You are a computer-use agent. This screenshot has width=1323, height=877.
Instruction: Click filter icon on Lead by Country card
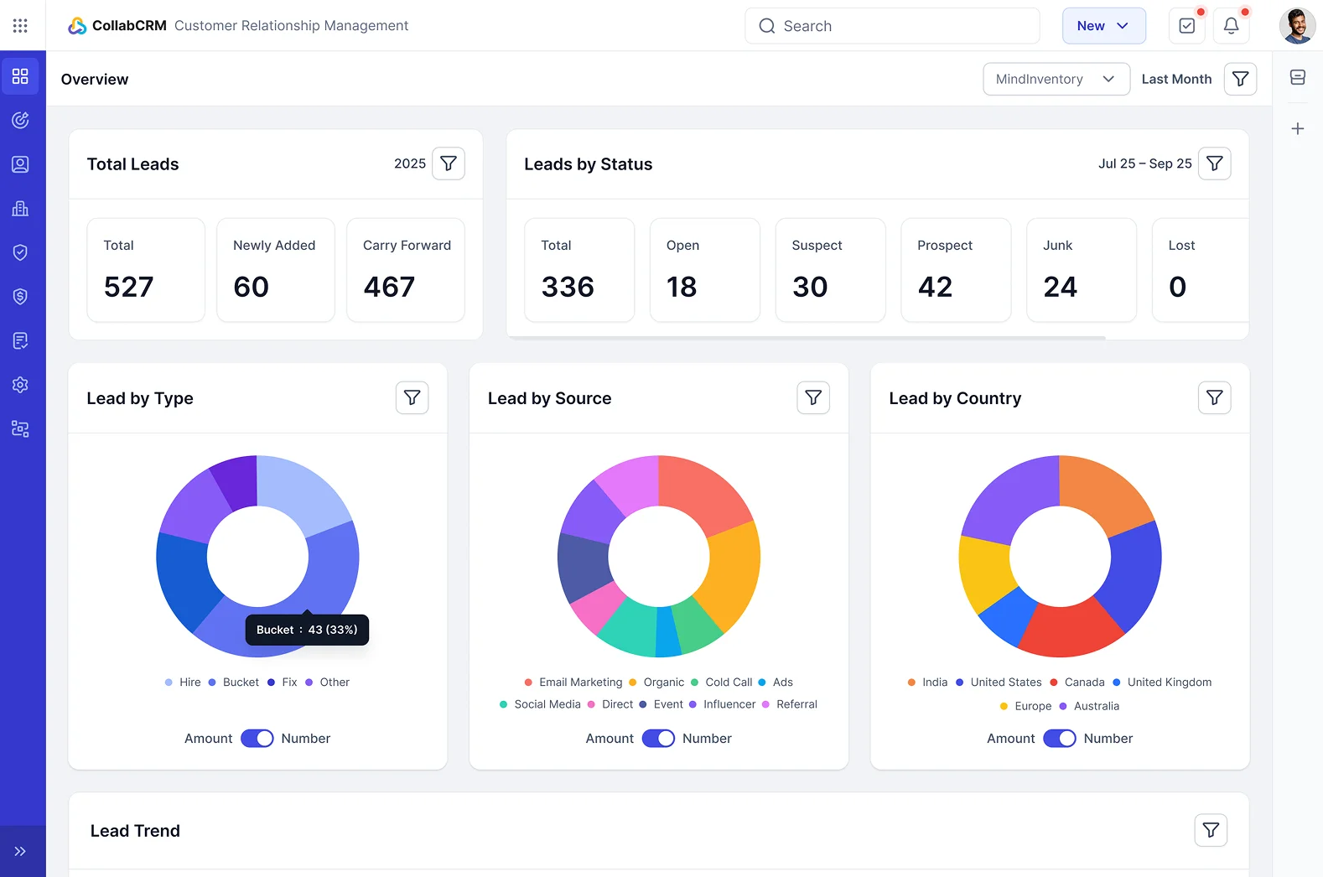(1214, 397)
